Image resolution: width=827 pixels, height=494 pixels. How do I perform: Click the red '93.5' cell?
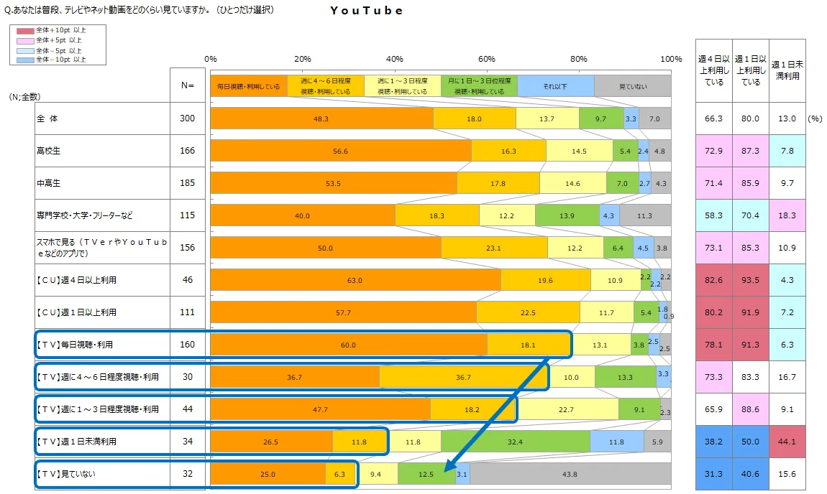(751, 280)
